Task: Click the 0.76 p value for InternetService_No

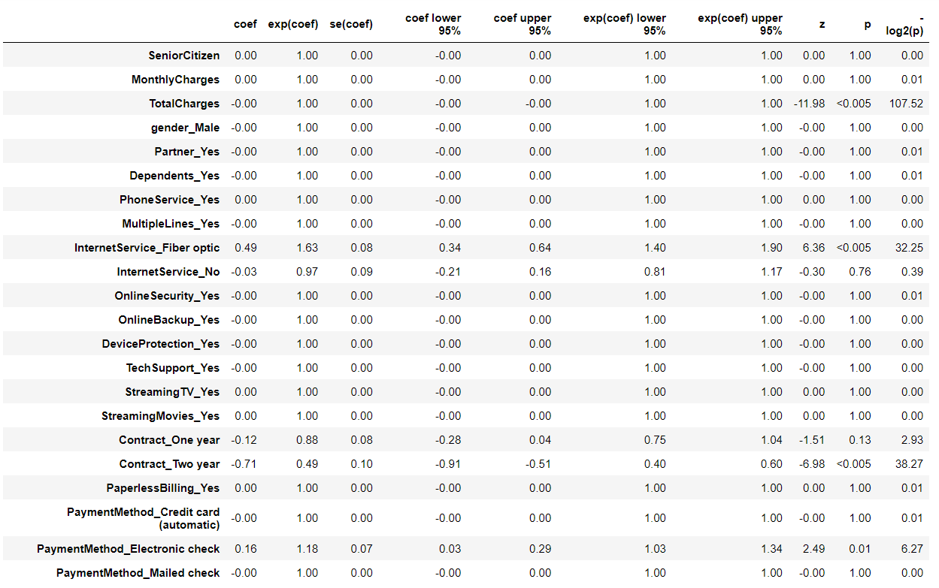Action: pos(860,272)
